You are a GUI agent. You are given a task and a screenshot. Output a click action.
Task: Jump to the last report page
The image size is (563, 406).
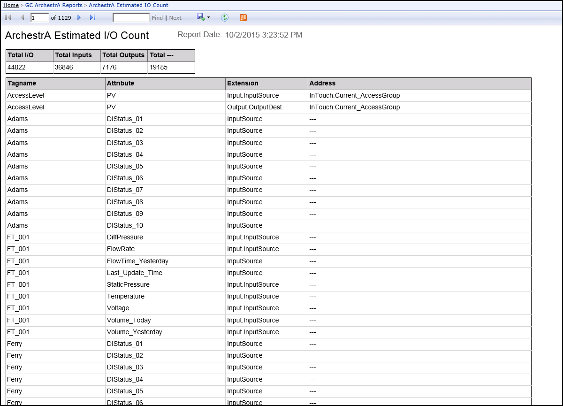pyautogui.click(x=92, y=18)
